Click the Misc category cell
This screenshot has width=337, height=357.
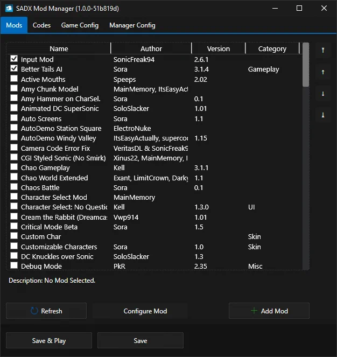pos(255,266)
